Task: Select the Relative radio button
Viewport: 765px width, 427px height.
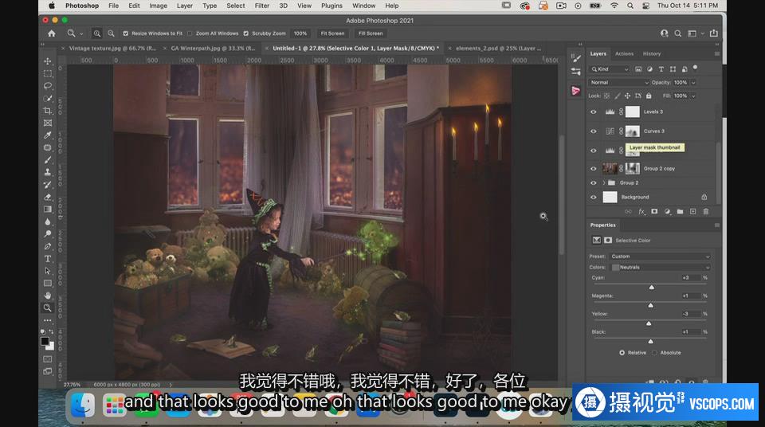Action: [x=622, y=352]
